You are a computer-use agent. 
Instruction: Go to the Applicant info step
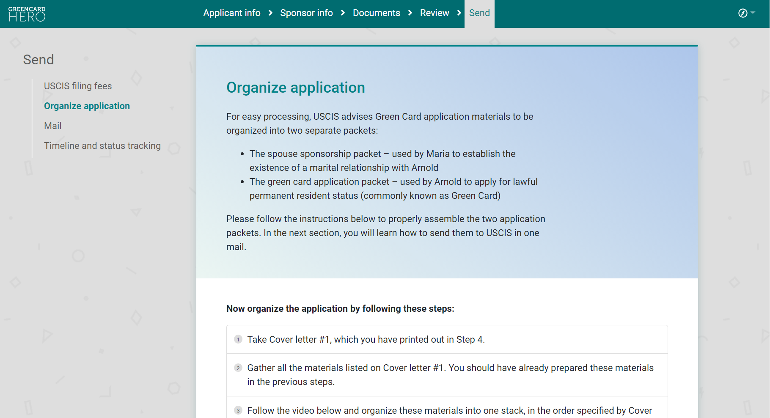click(x=232, y=13)
